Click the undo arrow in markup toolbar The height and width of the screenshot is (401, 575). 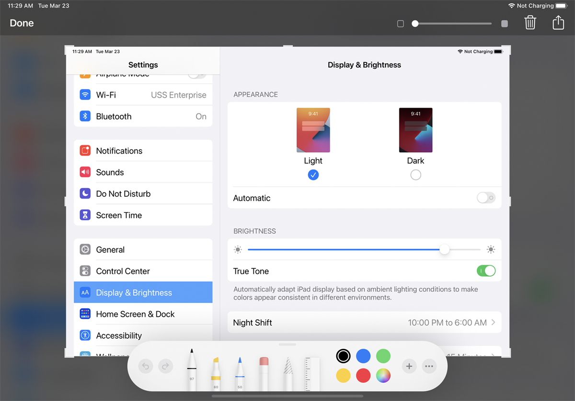click(x=146, y=367)
